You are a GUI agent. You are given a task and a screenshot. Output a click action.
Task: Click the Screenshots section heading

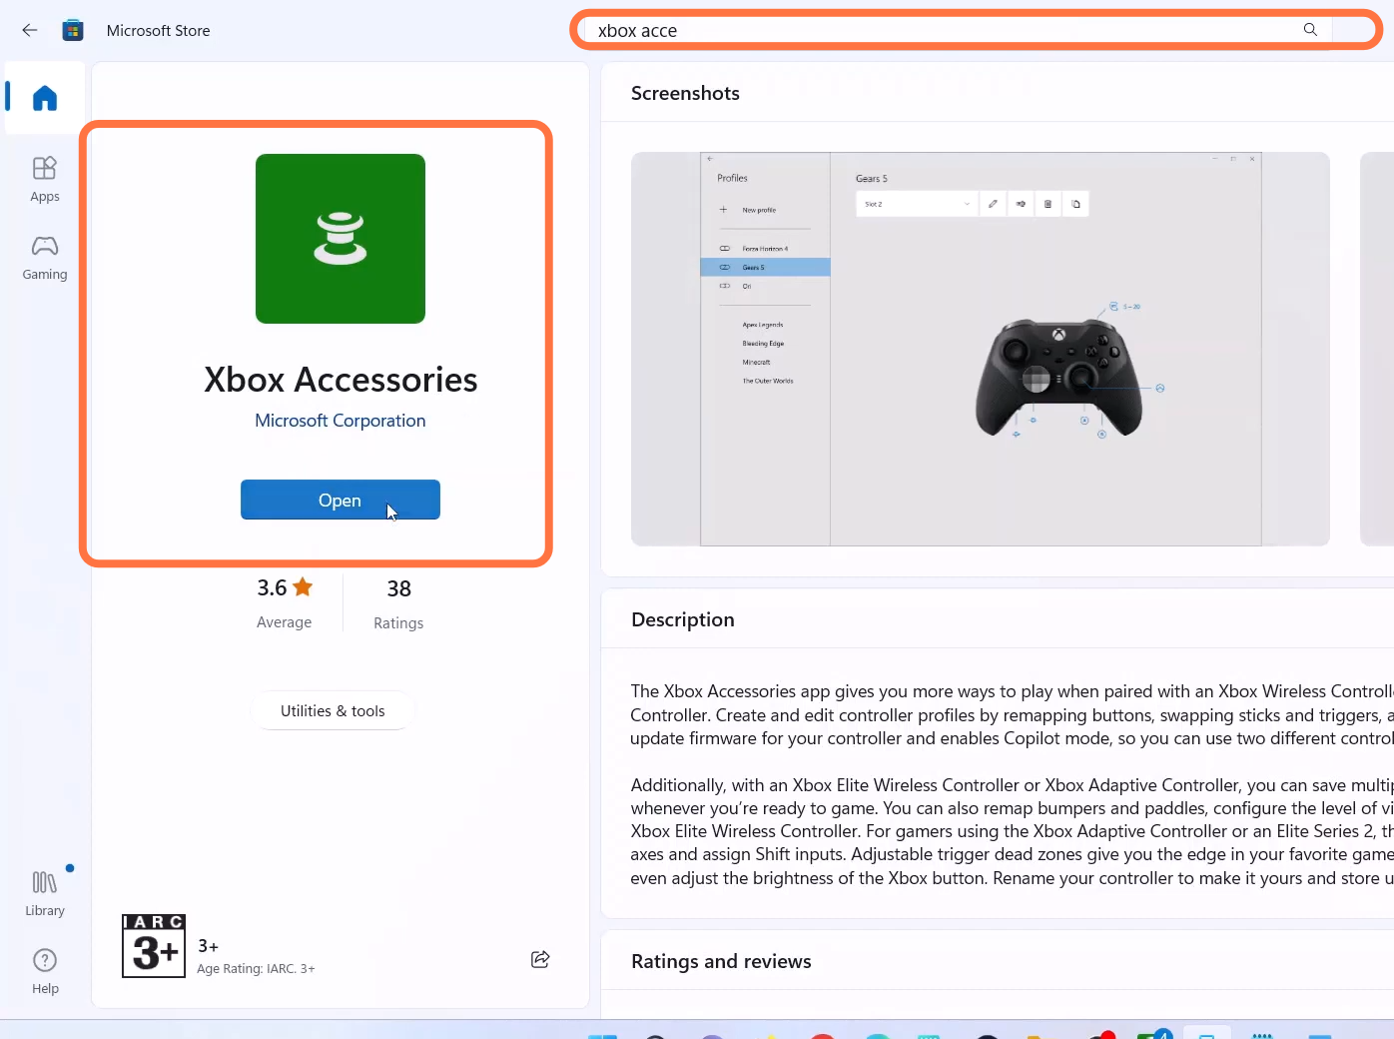click(x=685, y=93)
